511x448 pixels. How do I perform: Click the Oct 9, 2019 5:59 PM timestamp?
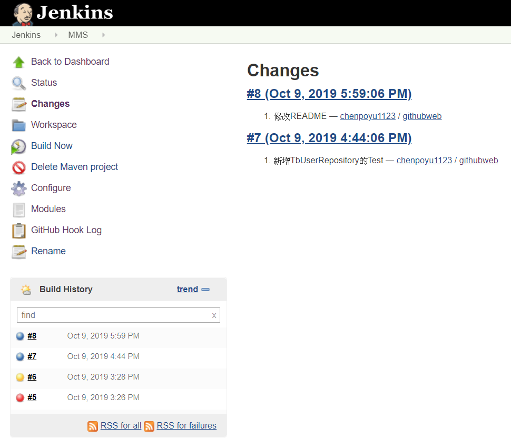(103, 336)
